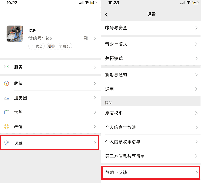This screenshot has width=201, height=183.
Task: Open 个人信息收集清单 entry
Action: coord(151,142)
